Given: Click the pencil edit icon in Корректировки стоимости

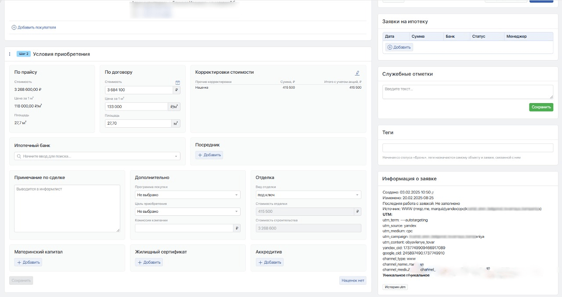Looking at the screenshot, I should tap(357, 73).
